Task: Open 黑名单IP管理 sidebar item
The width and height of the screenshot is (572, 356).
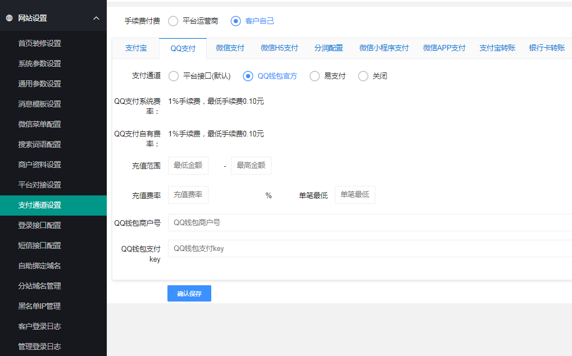Action: coord(39,306)
